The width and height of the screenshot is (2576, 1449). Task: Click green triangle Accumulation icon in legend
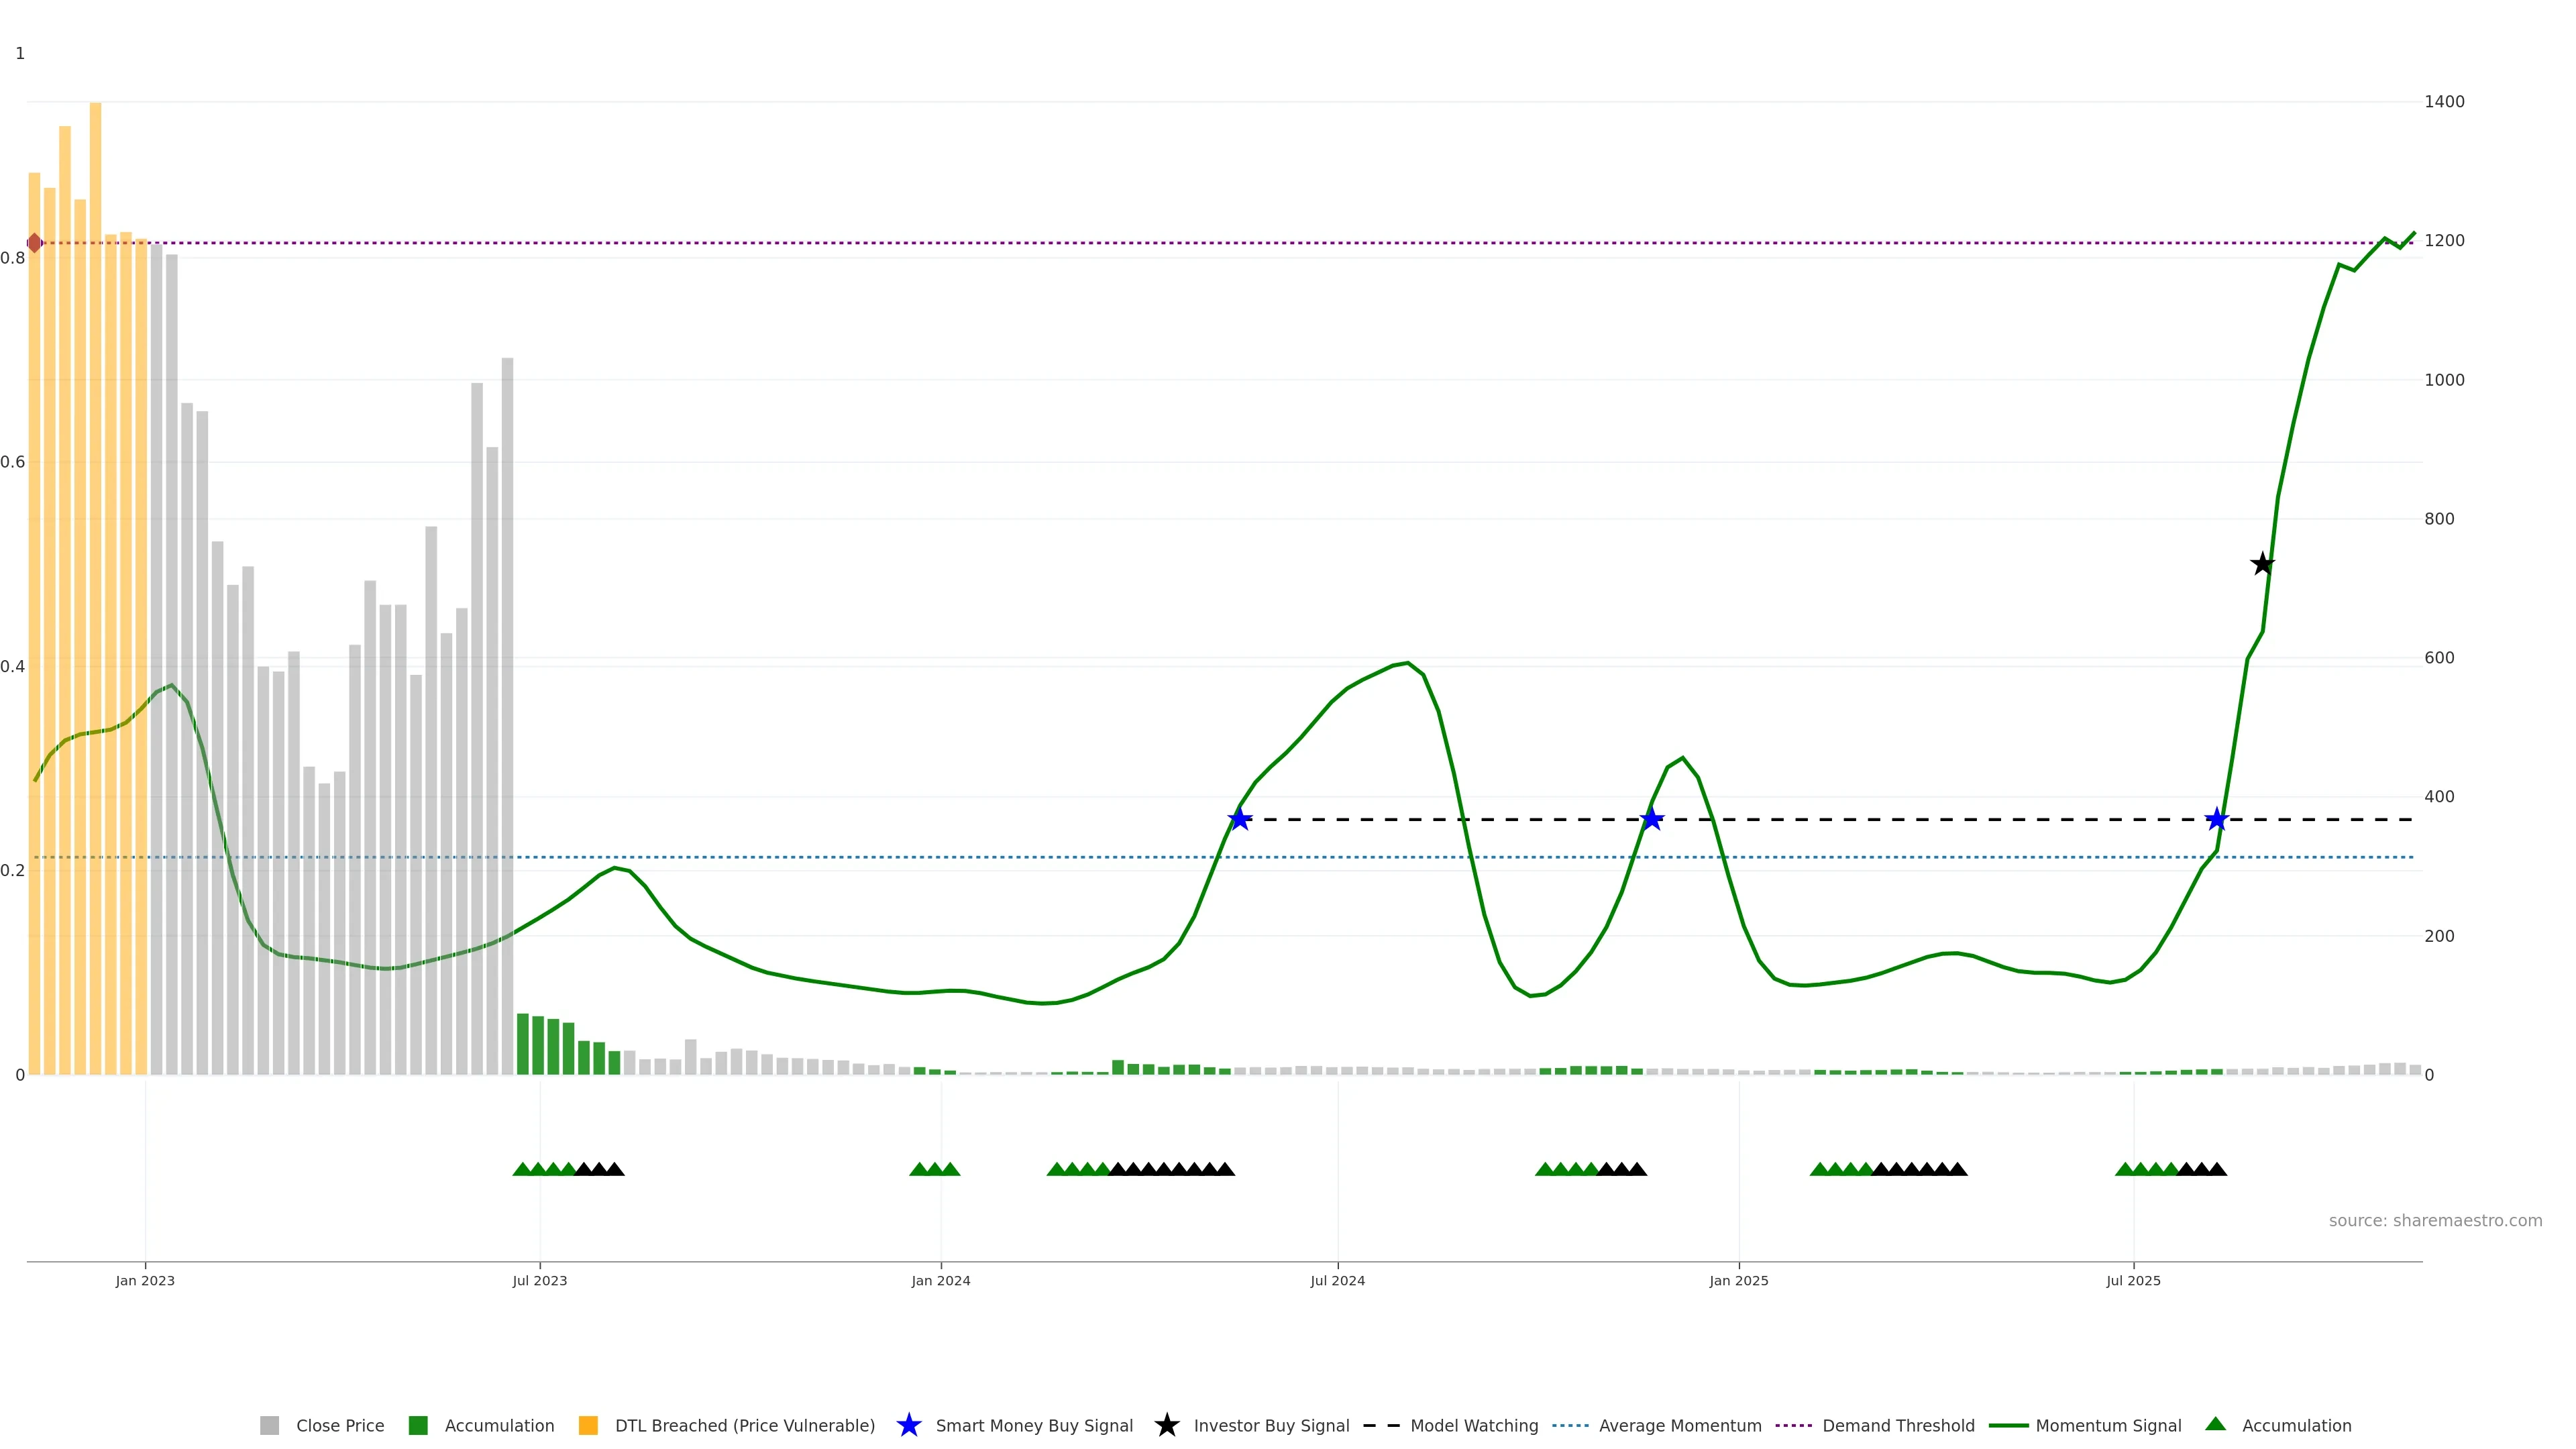(2215, 1424)
